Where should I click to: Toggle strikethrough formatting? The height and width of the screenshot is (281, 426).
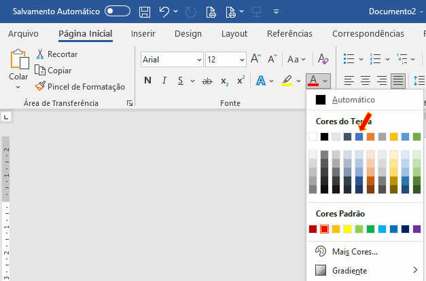[207, 81]
